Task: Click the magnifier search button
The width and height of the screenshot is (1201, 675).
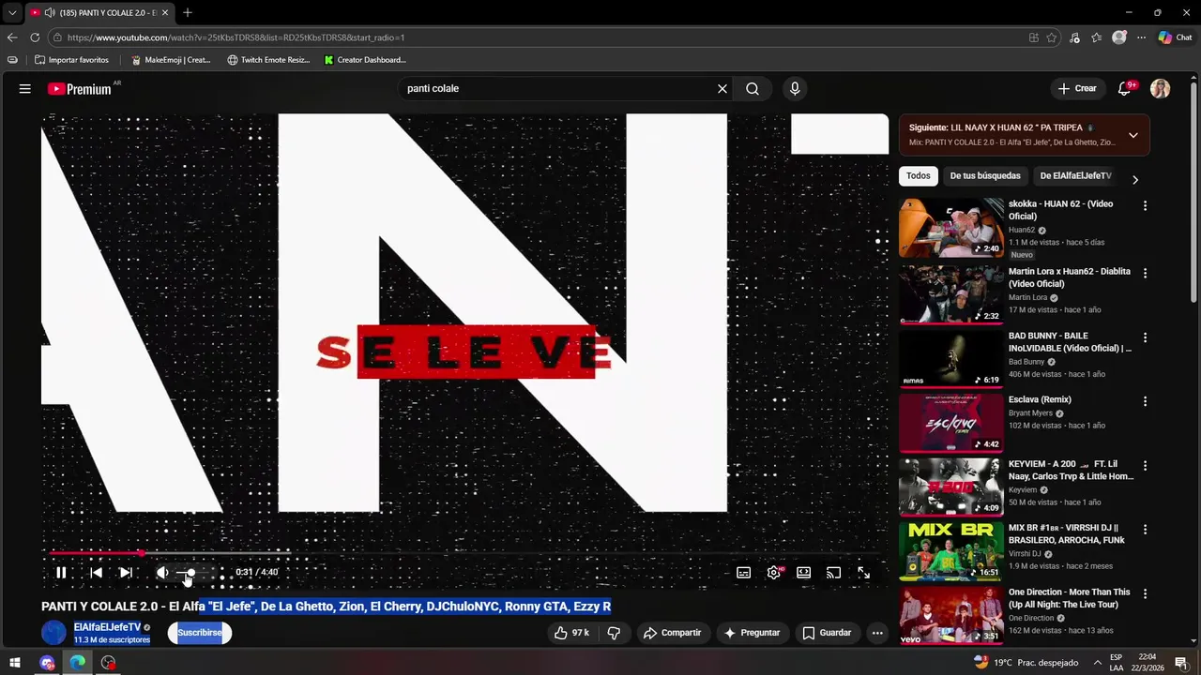Action: [x=753, y=89]
